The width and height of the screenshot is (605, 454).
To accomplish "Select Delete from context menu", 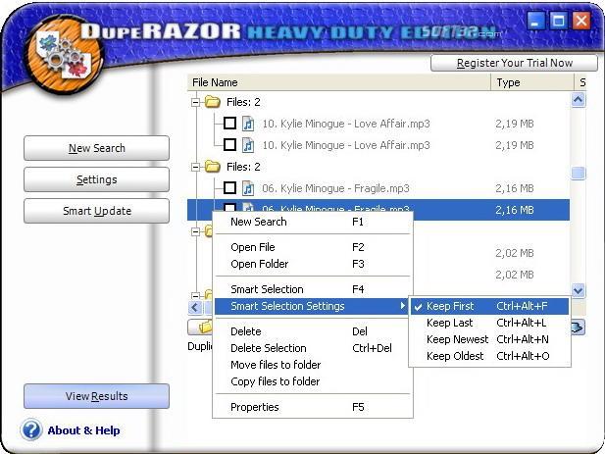I will click(314, 331).
